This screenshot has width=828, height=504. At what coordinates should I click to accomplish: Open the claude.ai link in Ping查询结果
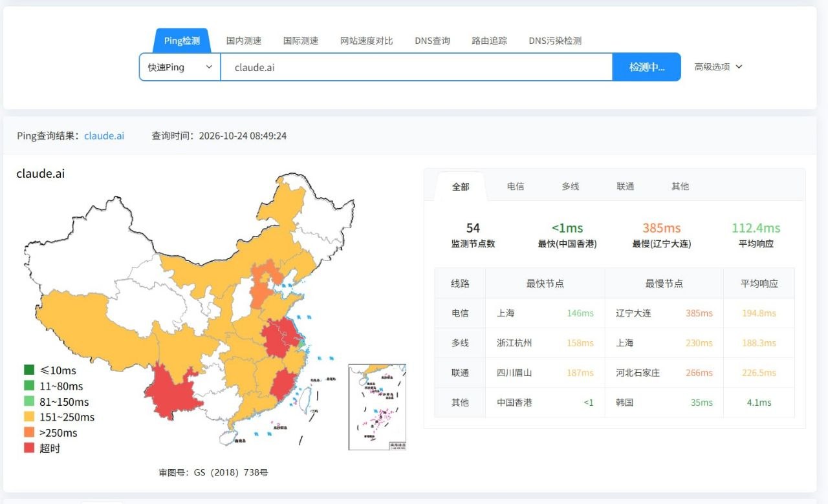(x=104, y=136)
